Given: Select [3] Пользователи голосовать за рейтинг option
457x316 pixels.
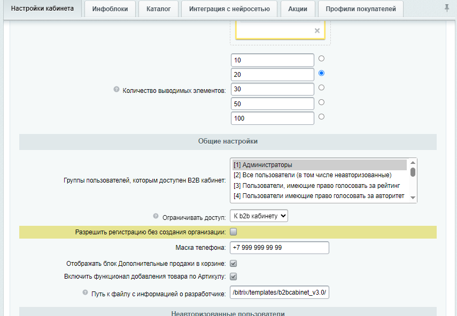Looking at the screenshot, I should (x=320, y=186).
